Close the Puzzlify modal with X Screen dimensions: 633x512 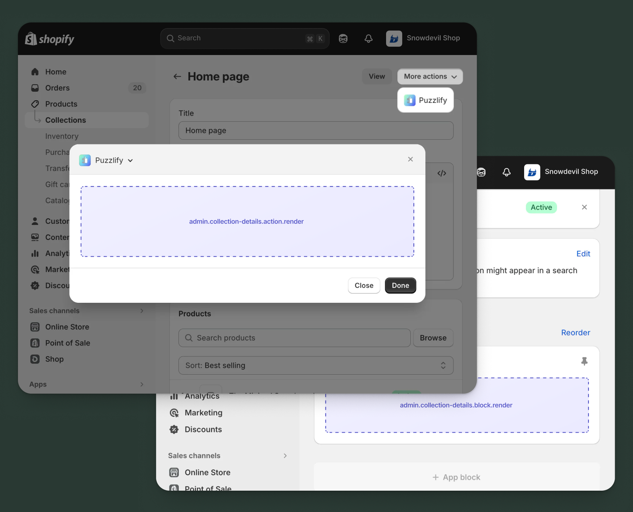click(x=410, y=159)
